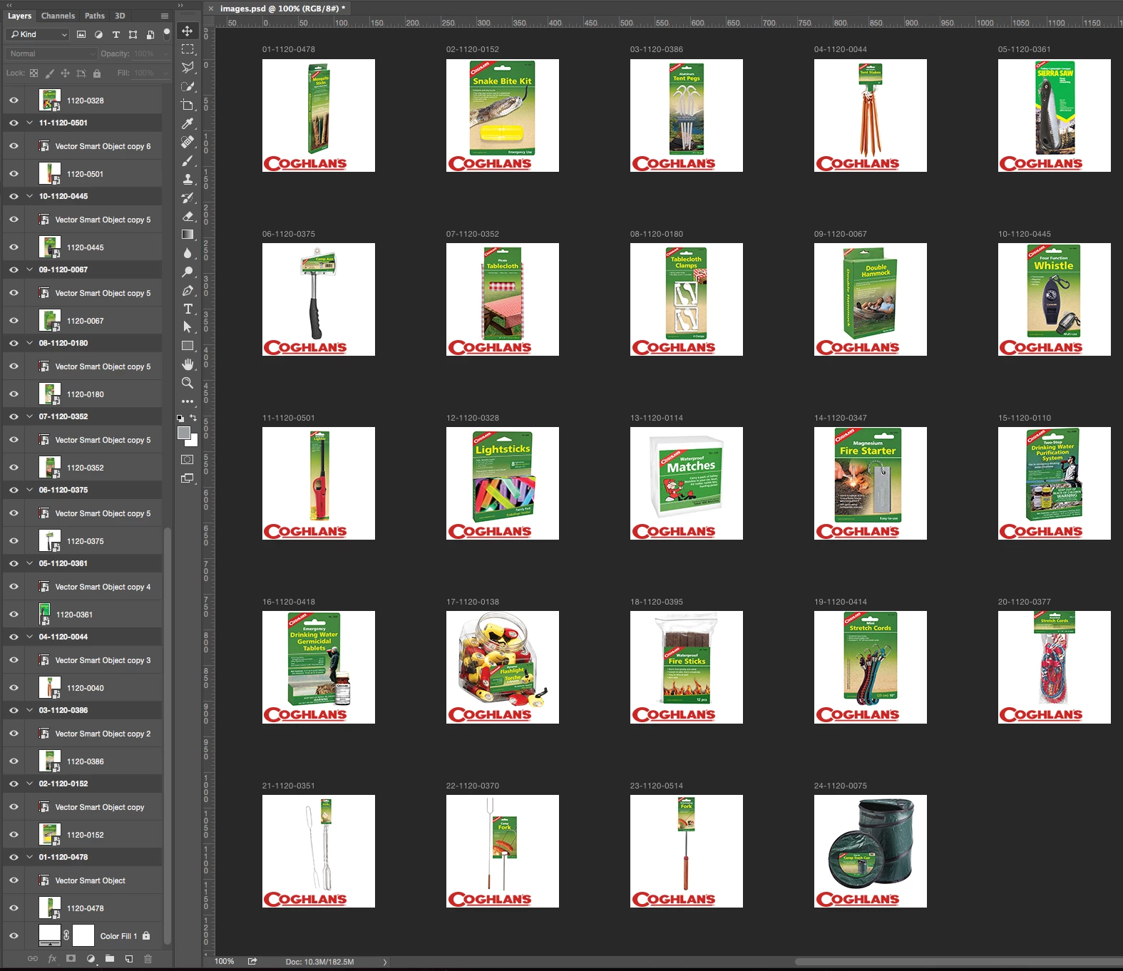Select the Gradient tool
1123x971 pixels.
click(x=188, y=235)
